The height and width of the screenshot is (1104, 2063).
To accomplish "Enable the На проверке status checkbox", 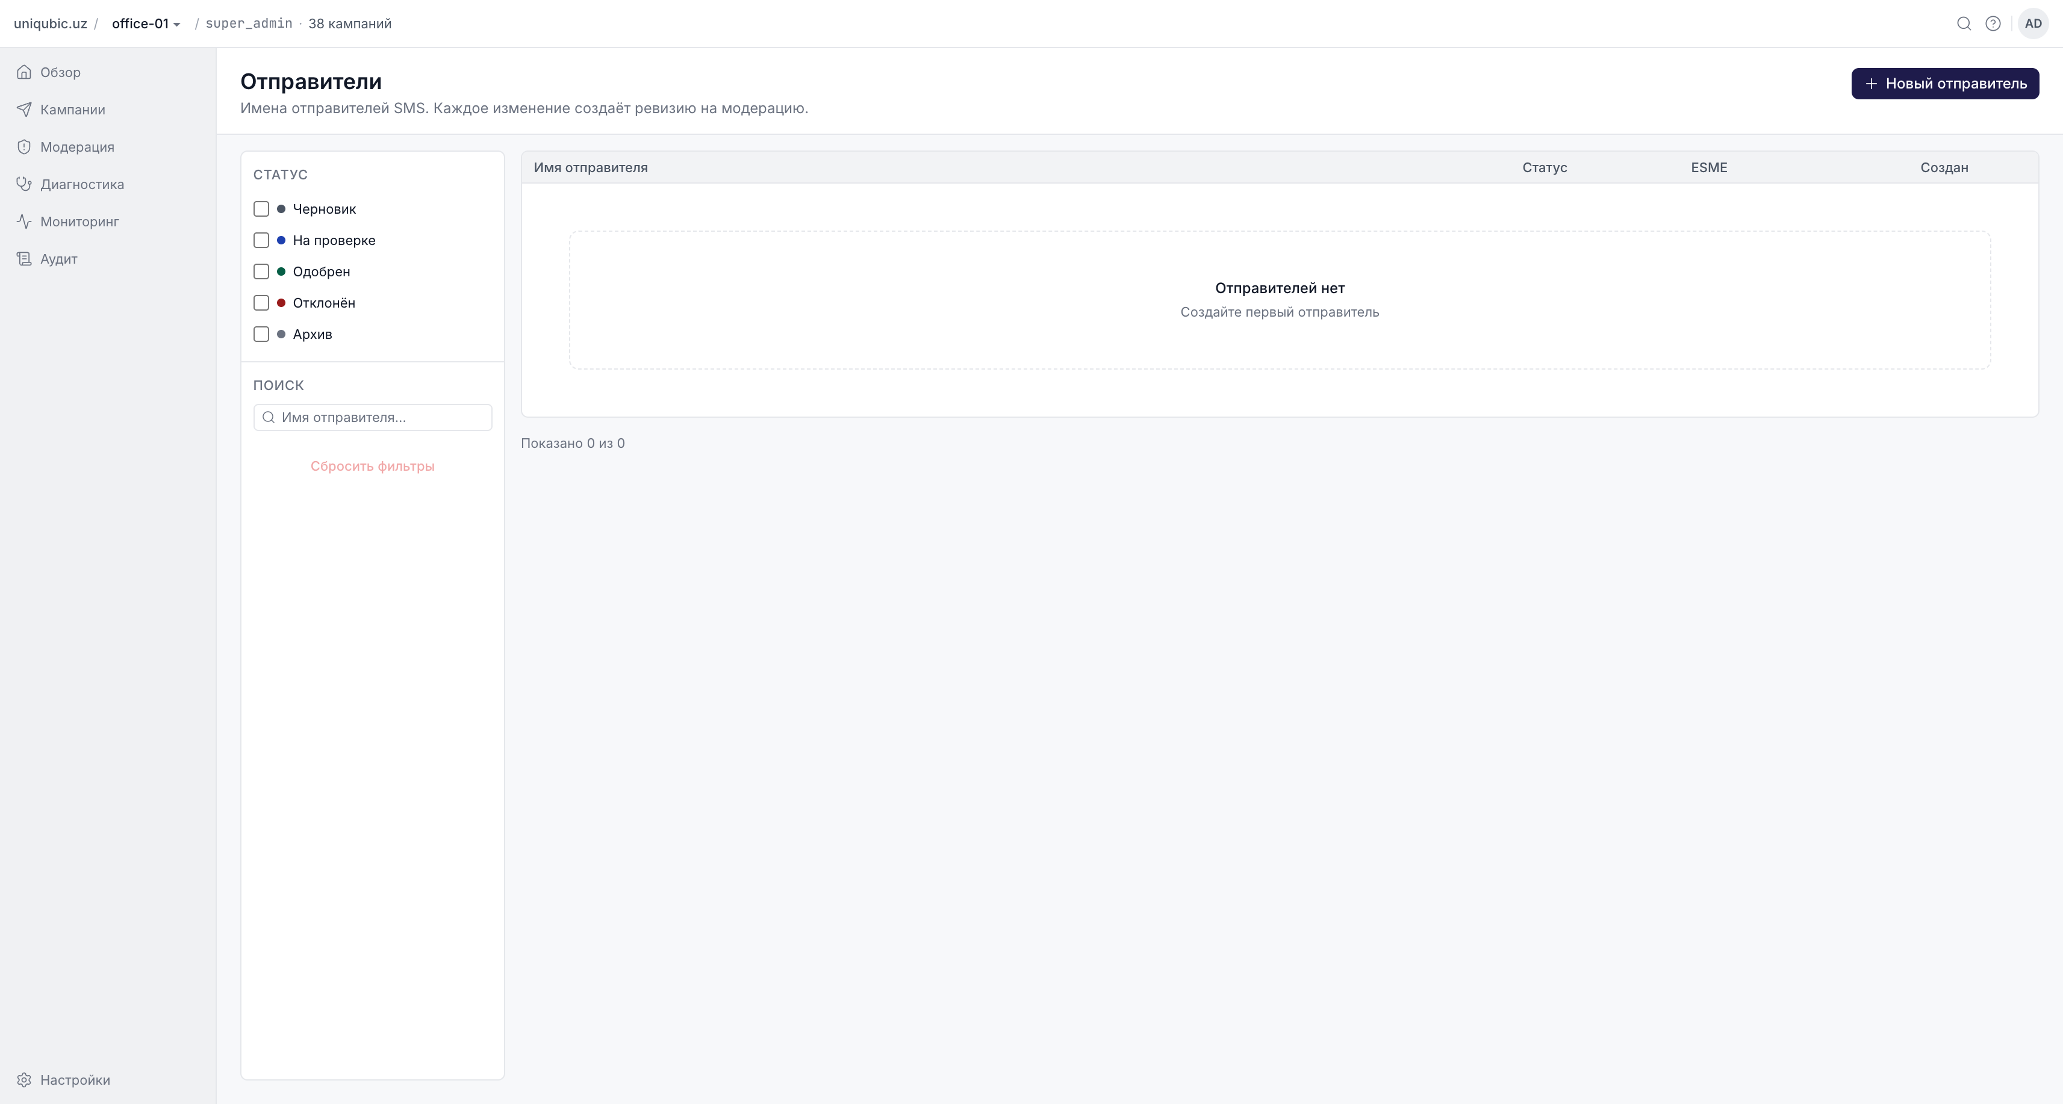I will 261,240.
